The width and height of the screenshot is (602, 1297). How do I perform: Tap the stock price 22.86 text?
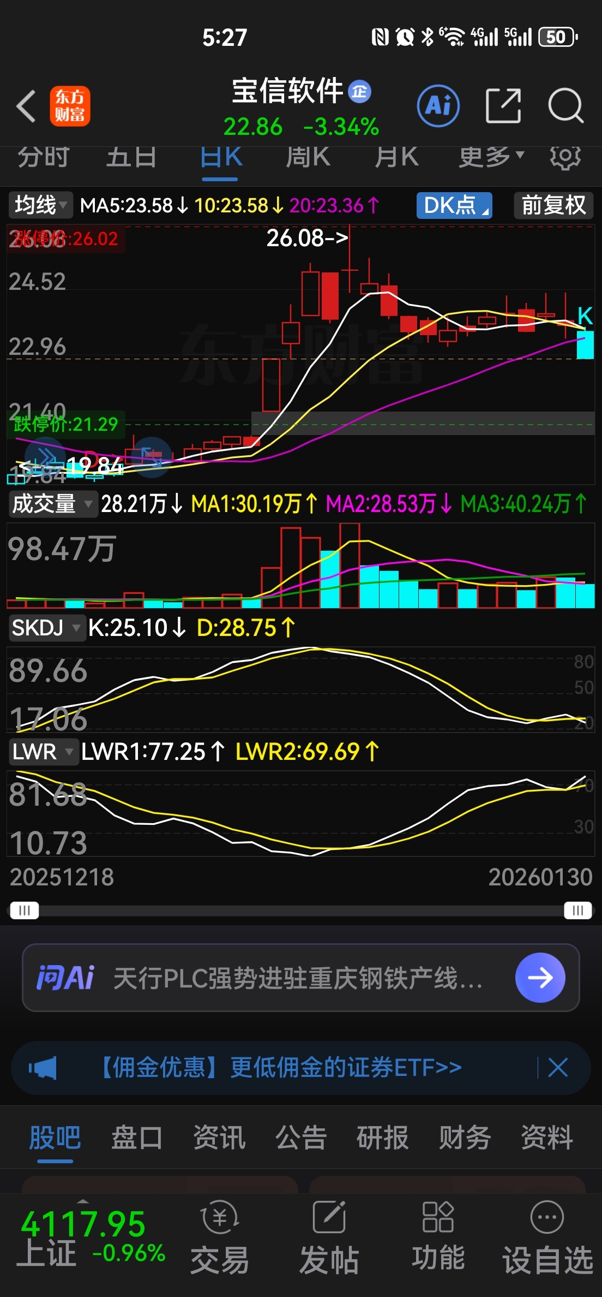tap(252, 127)
